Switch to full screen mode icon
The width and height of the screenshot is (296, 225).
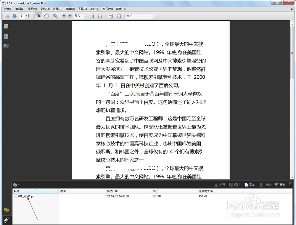(x=119, y=16)
